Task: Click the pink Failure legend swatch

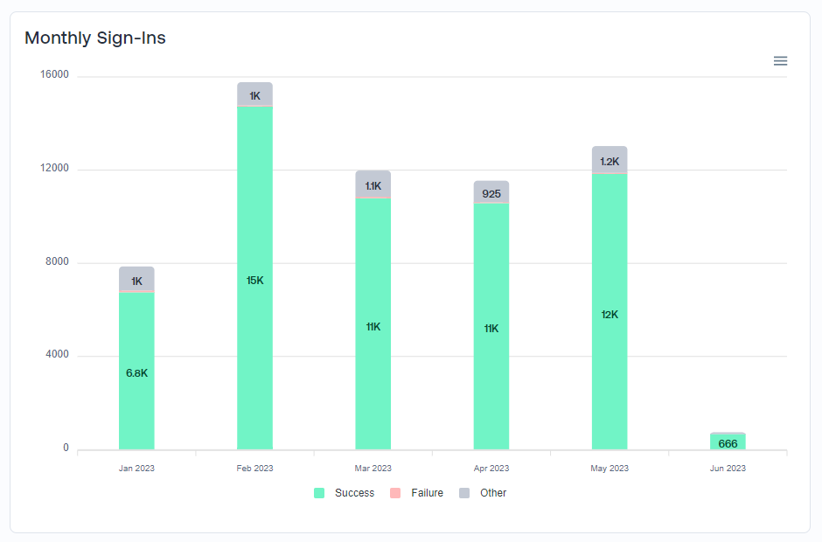Action: coord(394,493)
